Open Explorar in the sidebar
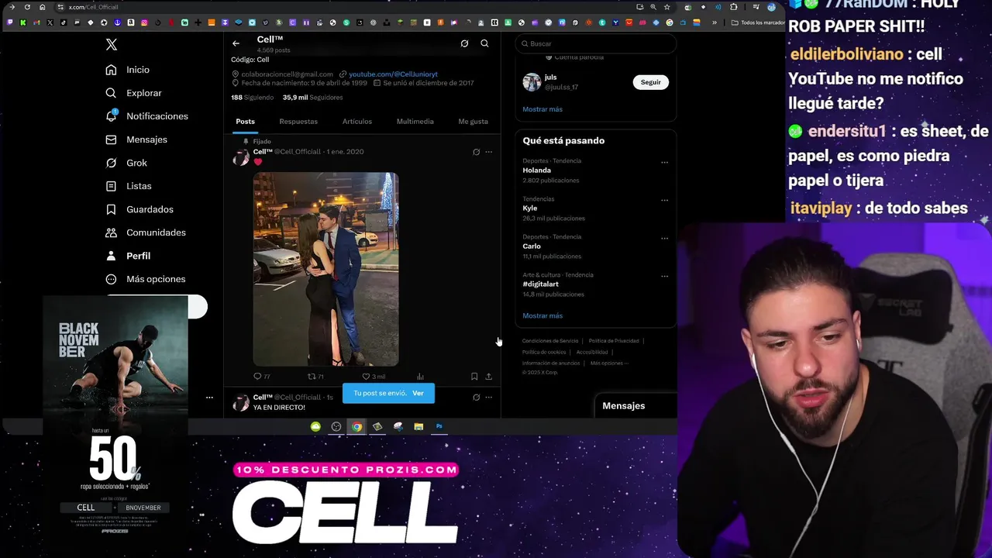 (x=133, y=93)
